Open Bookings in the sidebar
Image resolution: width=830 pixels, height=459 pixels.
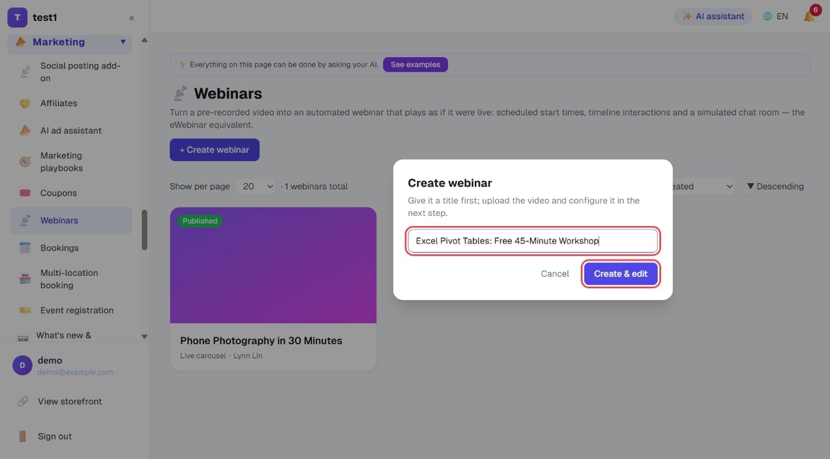coord(71,248)
